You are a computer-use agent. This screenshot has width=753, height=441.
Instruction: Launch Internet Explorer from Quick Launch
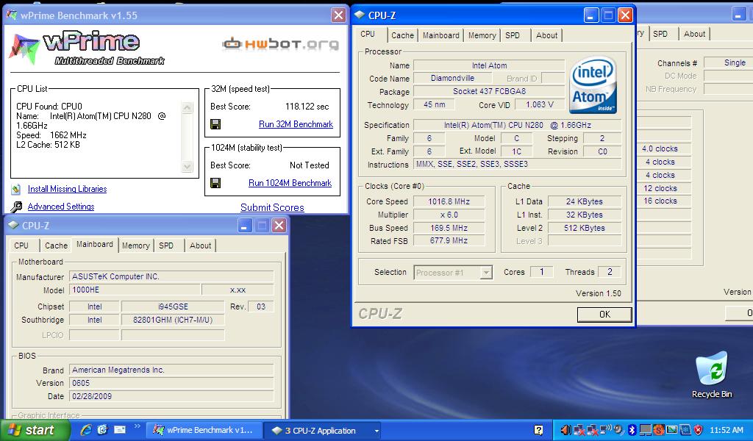87,430
